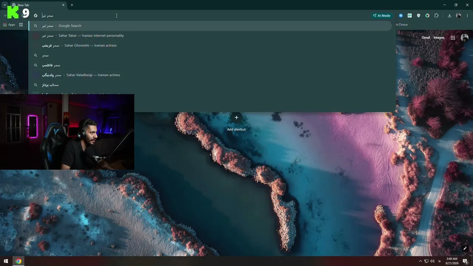Click the round green-and-red extension icon

tap(428, 16)
